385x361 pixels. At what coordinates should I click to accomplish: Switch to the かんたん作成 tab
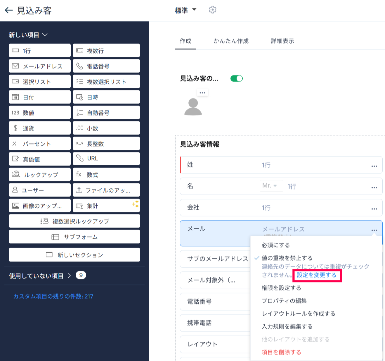pos(231,41)
